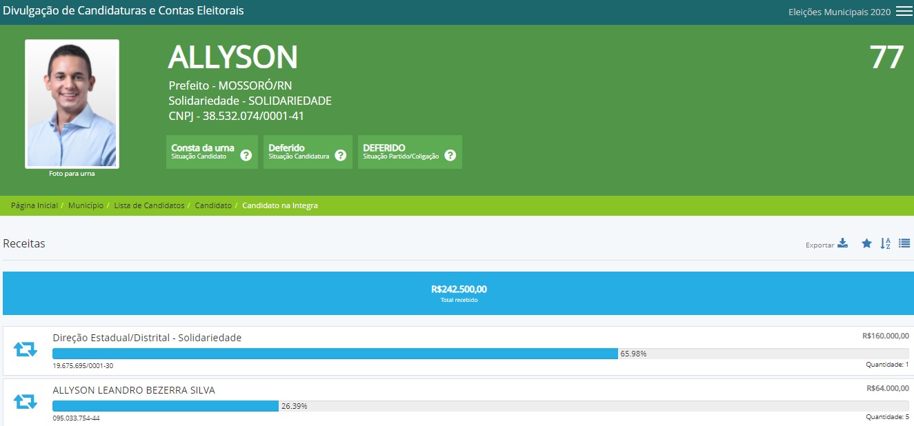Click the R$160.000,00 amount
Screen dimensions: 914x426
point(886,336)
